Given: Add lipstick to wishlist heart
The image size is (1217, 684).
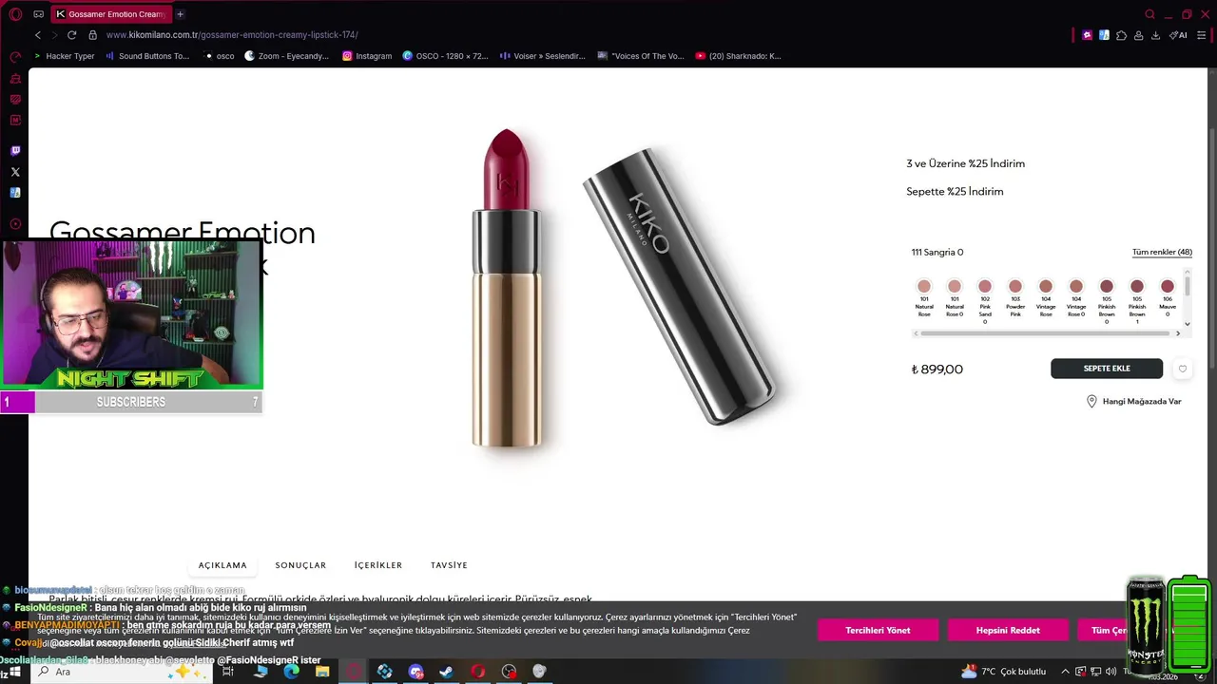Looking at the screenshot, I should [x=1182, y=369].
